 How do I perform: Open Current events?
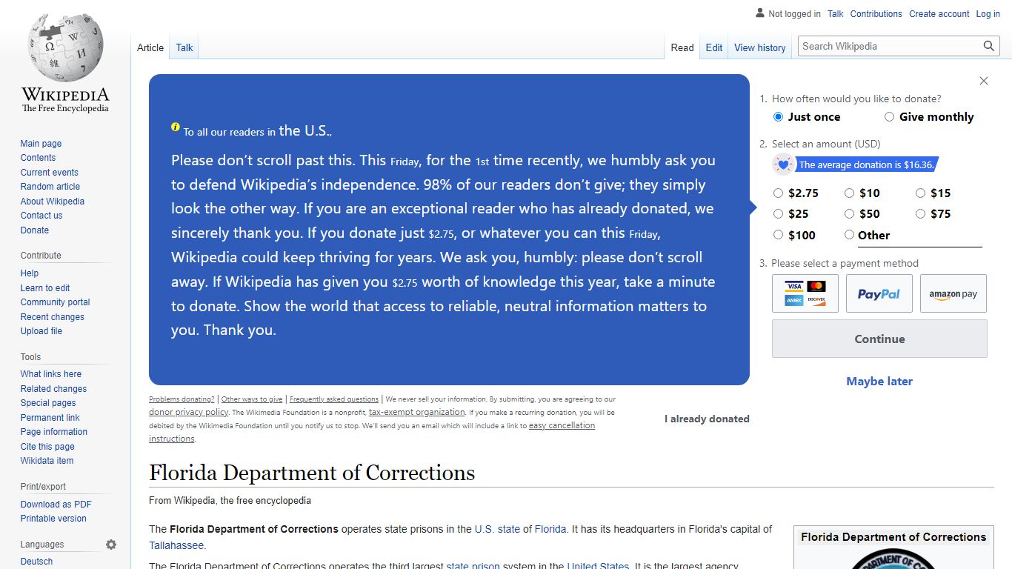click(x=49, y=173)
